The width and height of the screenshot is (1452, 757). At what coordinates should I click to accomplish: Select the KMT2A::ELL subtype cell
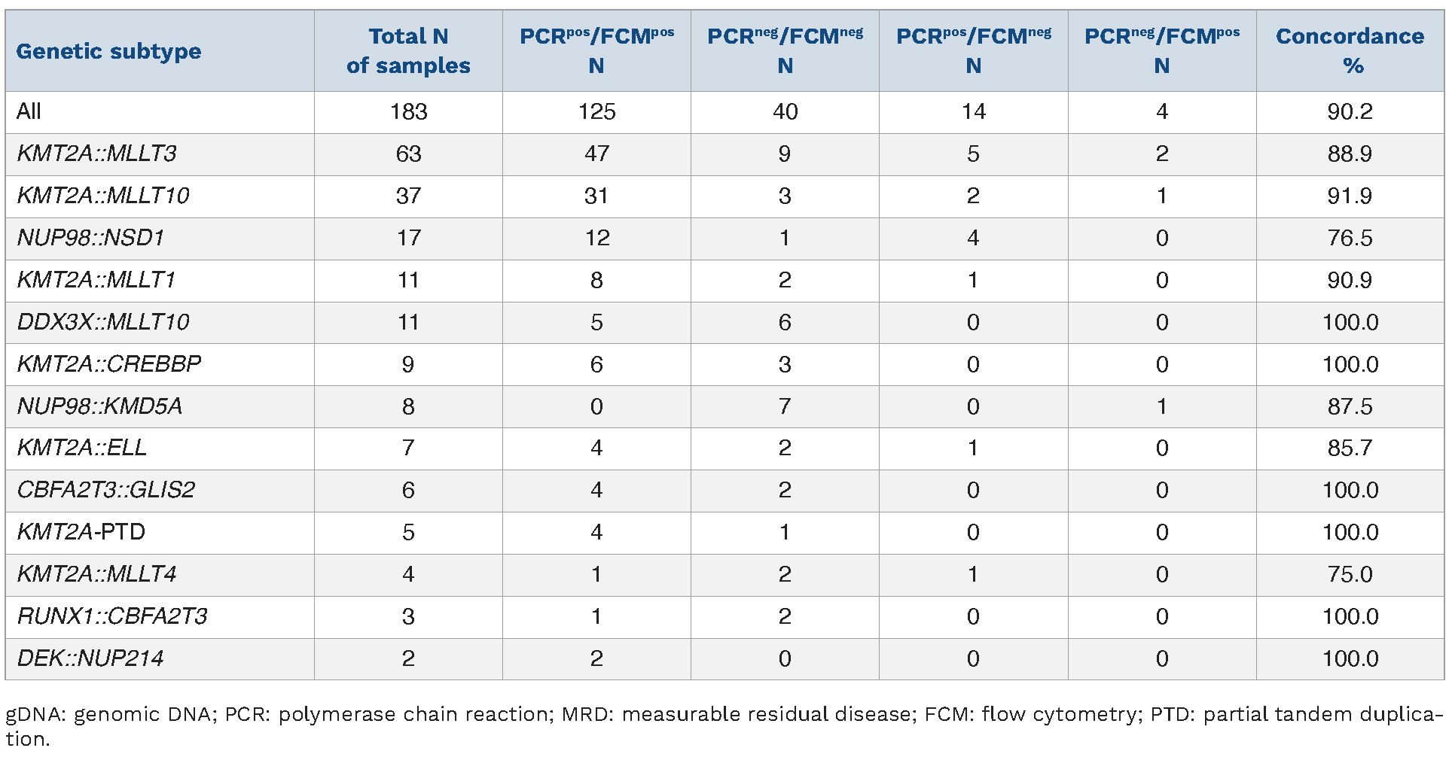(82, 448)
